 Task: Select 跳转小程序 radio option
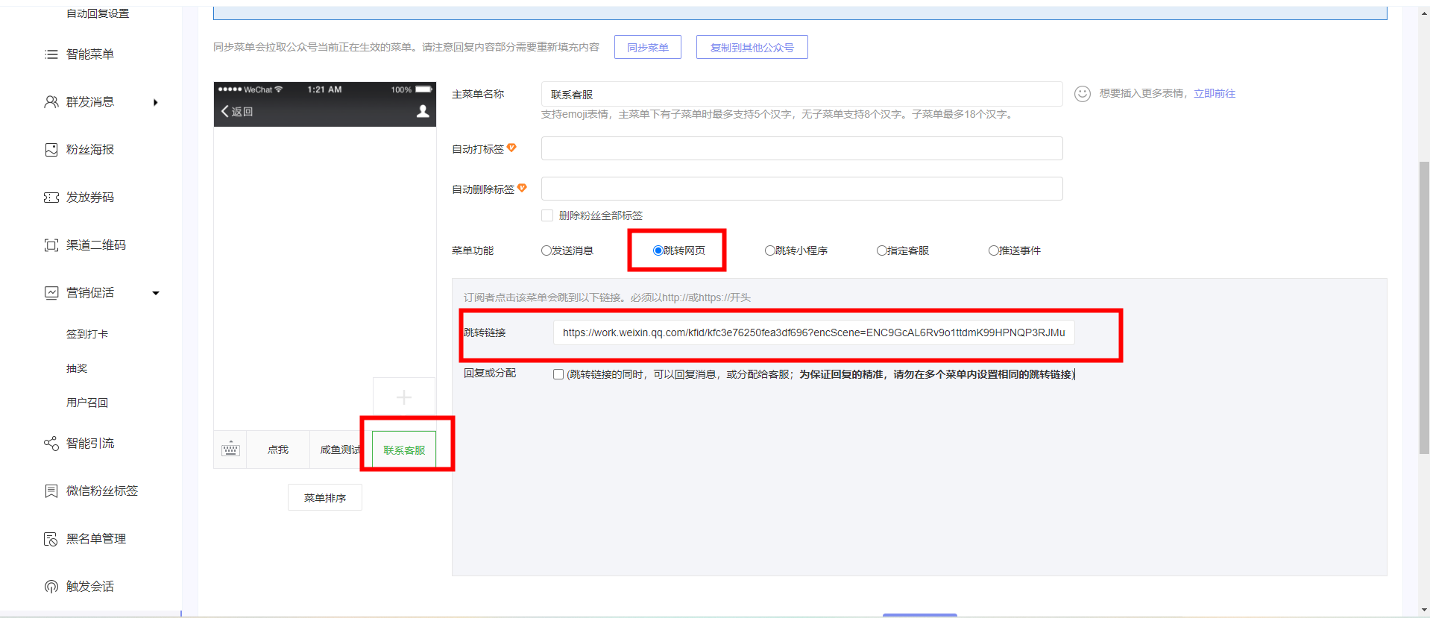pyautogui.click(x=770, y=250)
